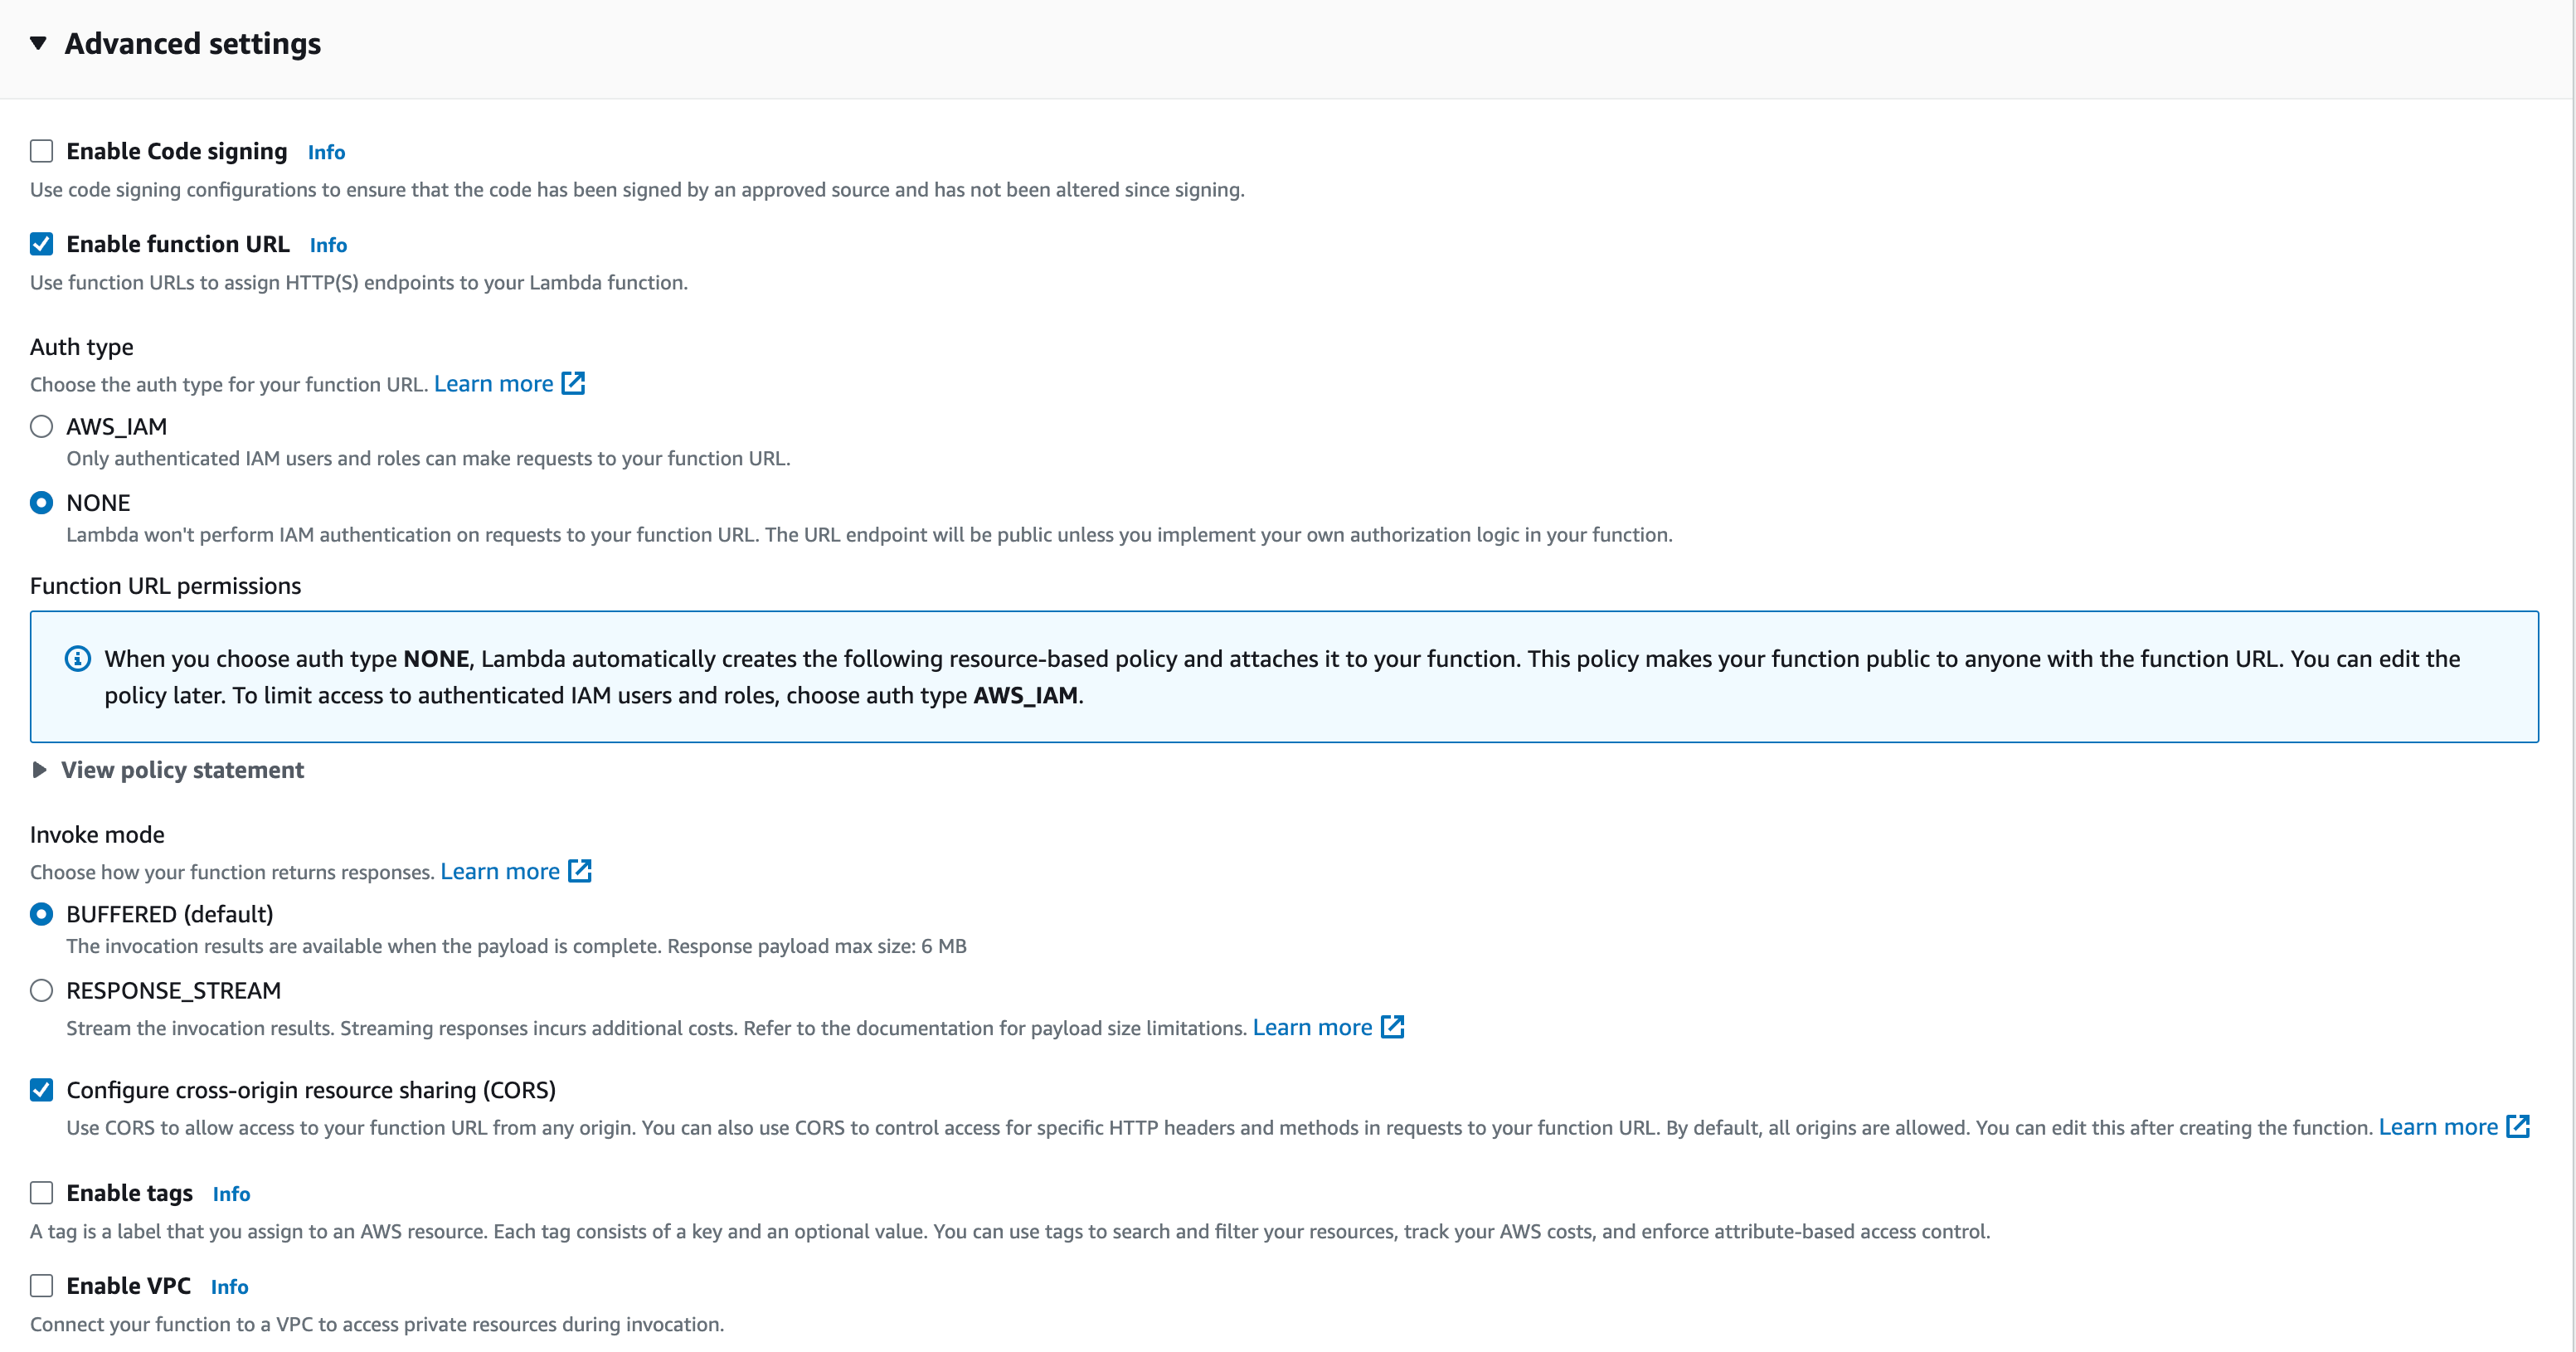The width and height of the screenshot is (2576, 1352).
Task: Click the info circle icon in permissions notice
Action: (x=78, y=659)
